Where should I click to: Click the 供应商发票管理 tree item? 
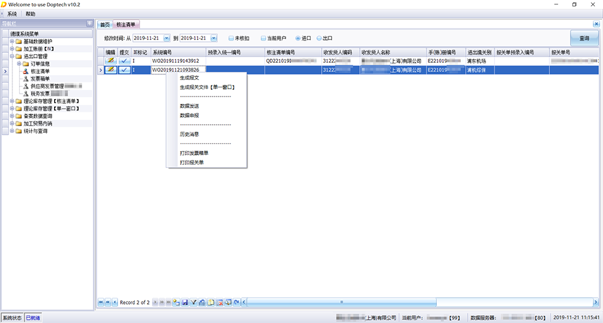pos(47,86)
